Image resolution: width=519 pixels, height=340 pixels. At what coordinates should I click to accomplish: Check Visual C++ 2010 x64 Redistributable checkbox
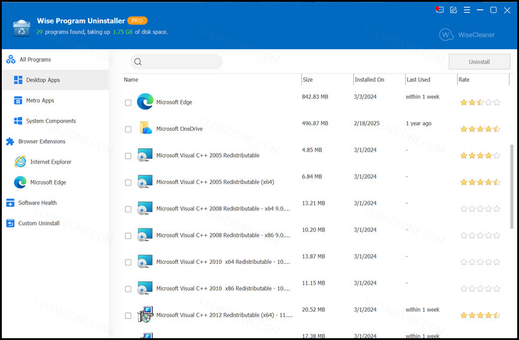click(128, 262)
